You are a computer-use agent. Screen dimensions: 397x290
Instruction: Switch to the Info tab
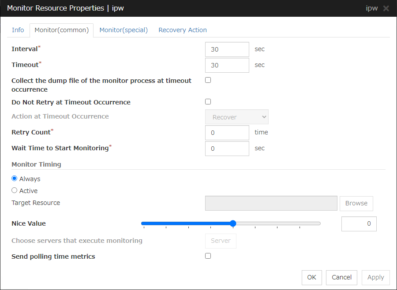(x=18, y=30)
